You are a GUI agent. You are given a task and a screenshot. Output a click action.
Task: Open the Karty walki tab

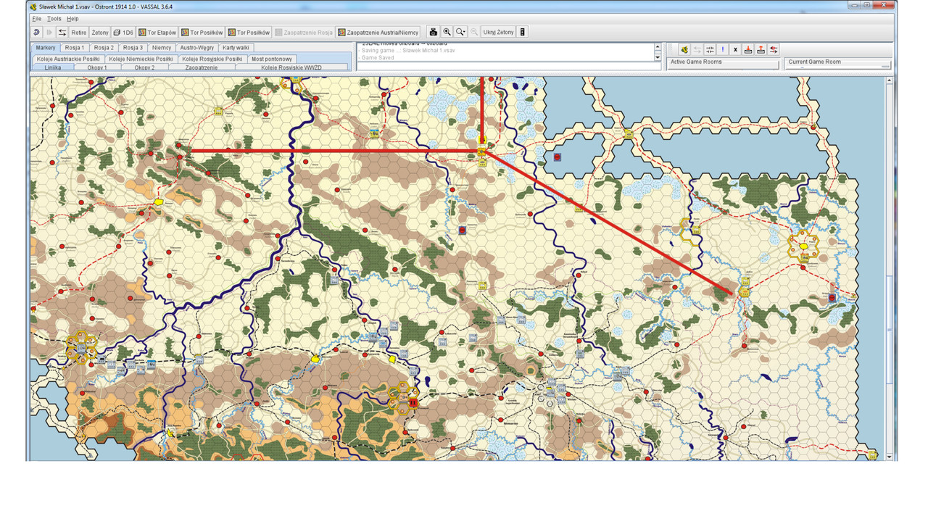coord(236,48)
